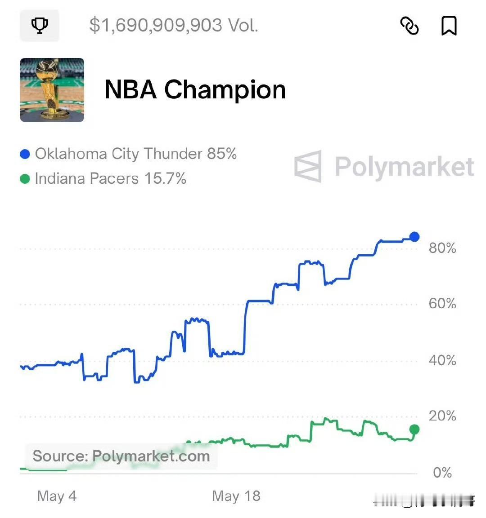Select the blue Oklahoma City Thunder legend dot

pyautogui.click(x=25, y=154)
